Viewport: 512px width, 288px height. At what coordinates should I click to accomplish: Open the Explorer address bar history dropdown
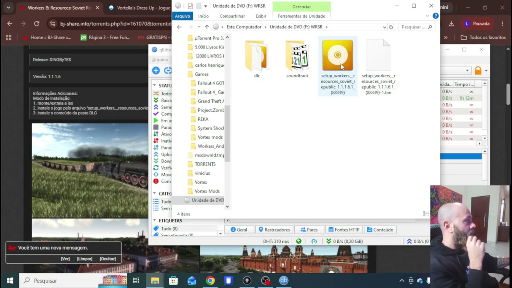(x=384, y=27)
